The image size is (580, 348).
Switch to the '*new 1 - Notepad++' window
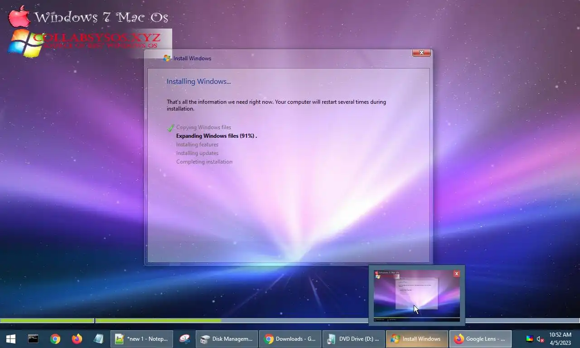coord(142,339)
